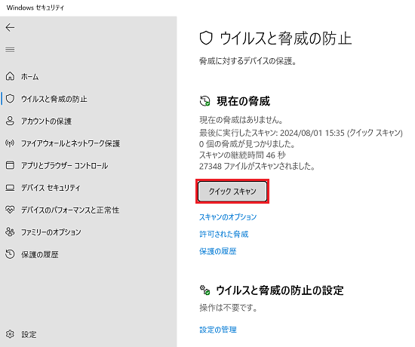Click the 現在の脅威 heading
The width and height of the screenshot is (415, 347).
click(243, 101)
